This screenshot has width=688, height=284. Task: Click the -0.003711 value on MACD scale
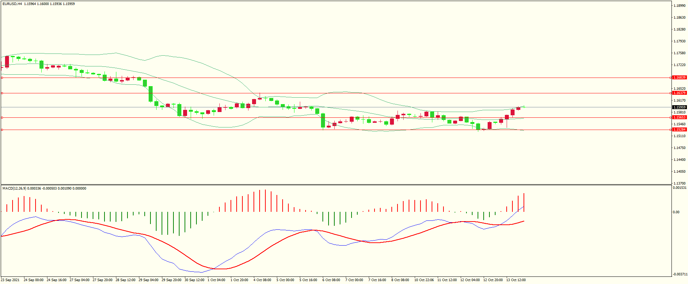coord(680,274)
